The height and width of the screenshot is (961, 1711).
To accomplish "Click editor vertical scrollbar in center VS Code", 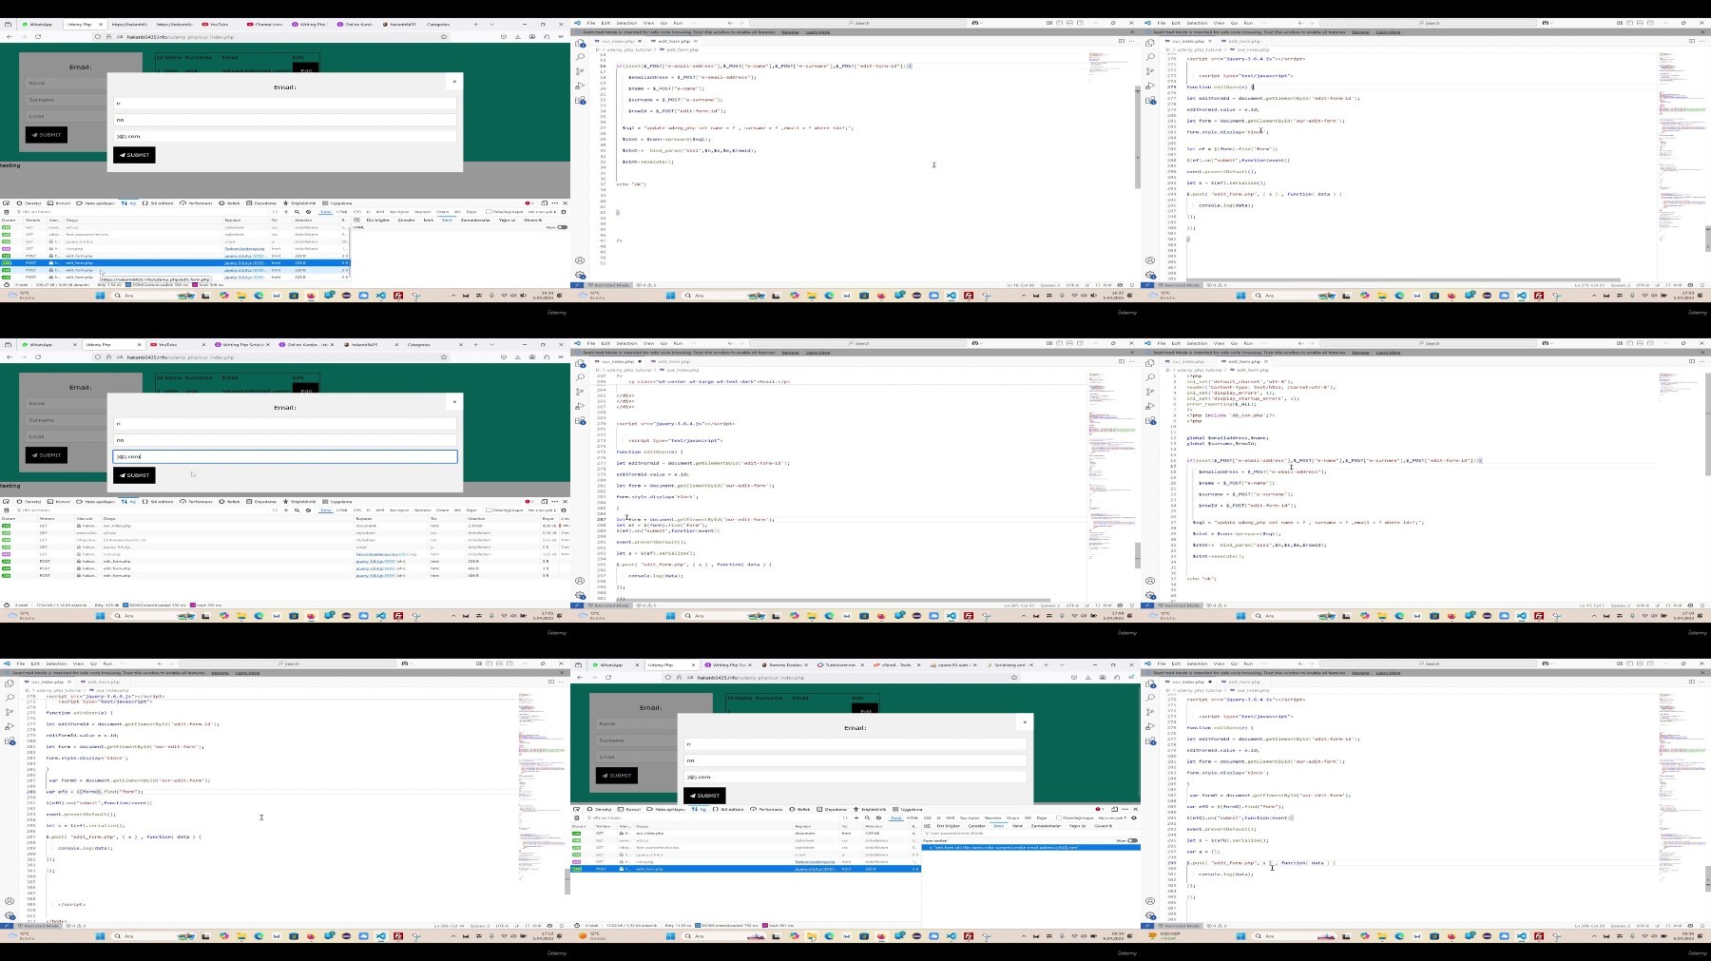I will (1138, 555).
